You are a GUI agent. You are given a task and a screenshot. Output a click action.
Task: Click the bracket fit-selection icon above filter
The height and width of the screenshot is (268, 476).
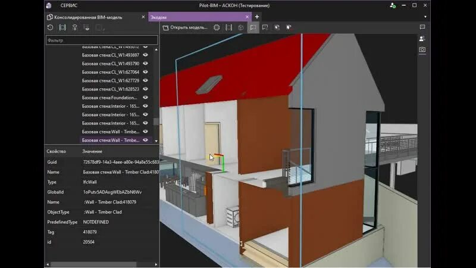pos(62,27)
